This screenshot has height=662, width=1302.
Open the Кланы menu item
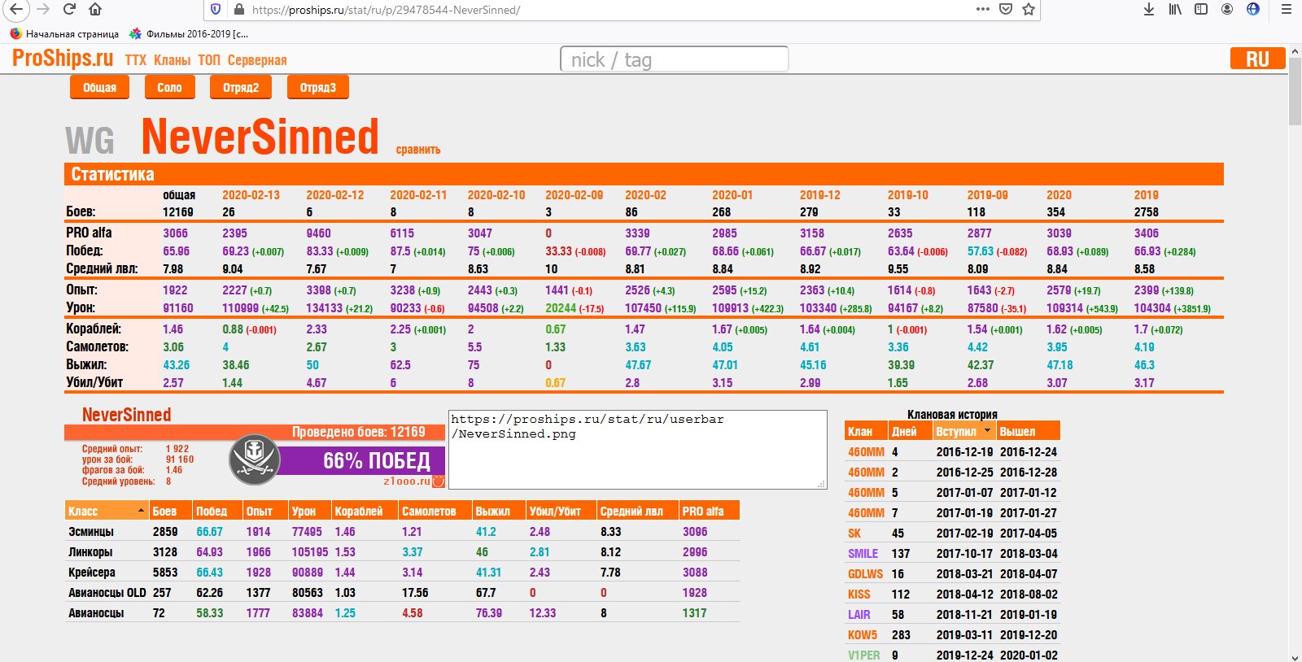[x=172, y=60]
